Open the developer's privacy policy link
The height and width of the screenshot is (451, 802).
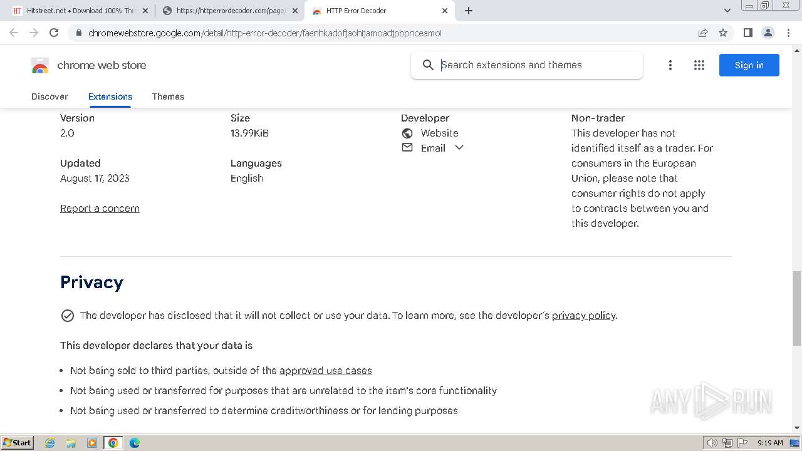click(583, 316)
